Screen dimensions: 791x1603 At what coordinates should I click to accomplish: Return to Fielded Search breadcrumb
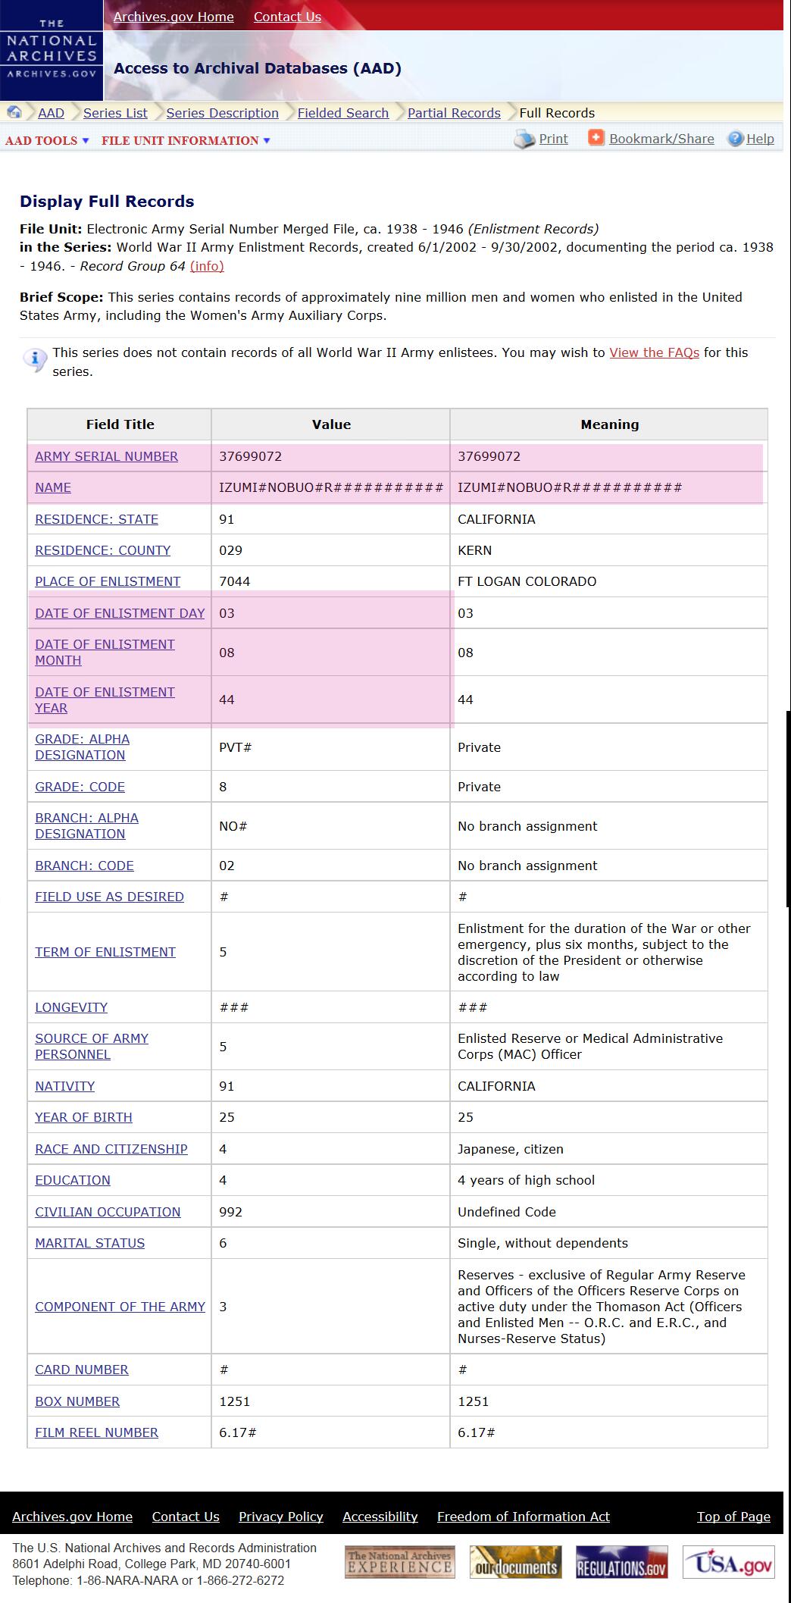tap(343, 113)
